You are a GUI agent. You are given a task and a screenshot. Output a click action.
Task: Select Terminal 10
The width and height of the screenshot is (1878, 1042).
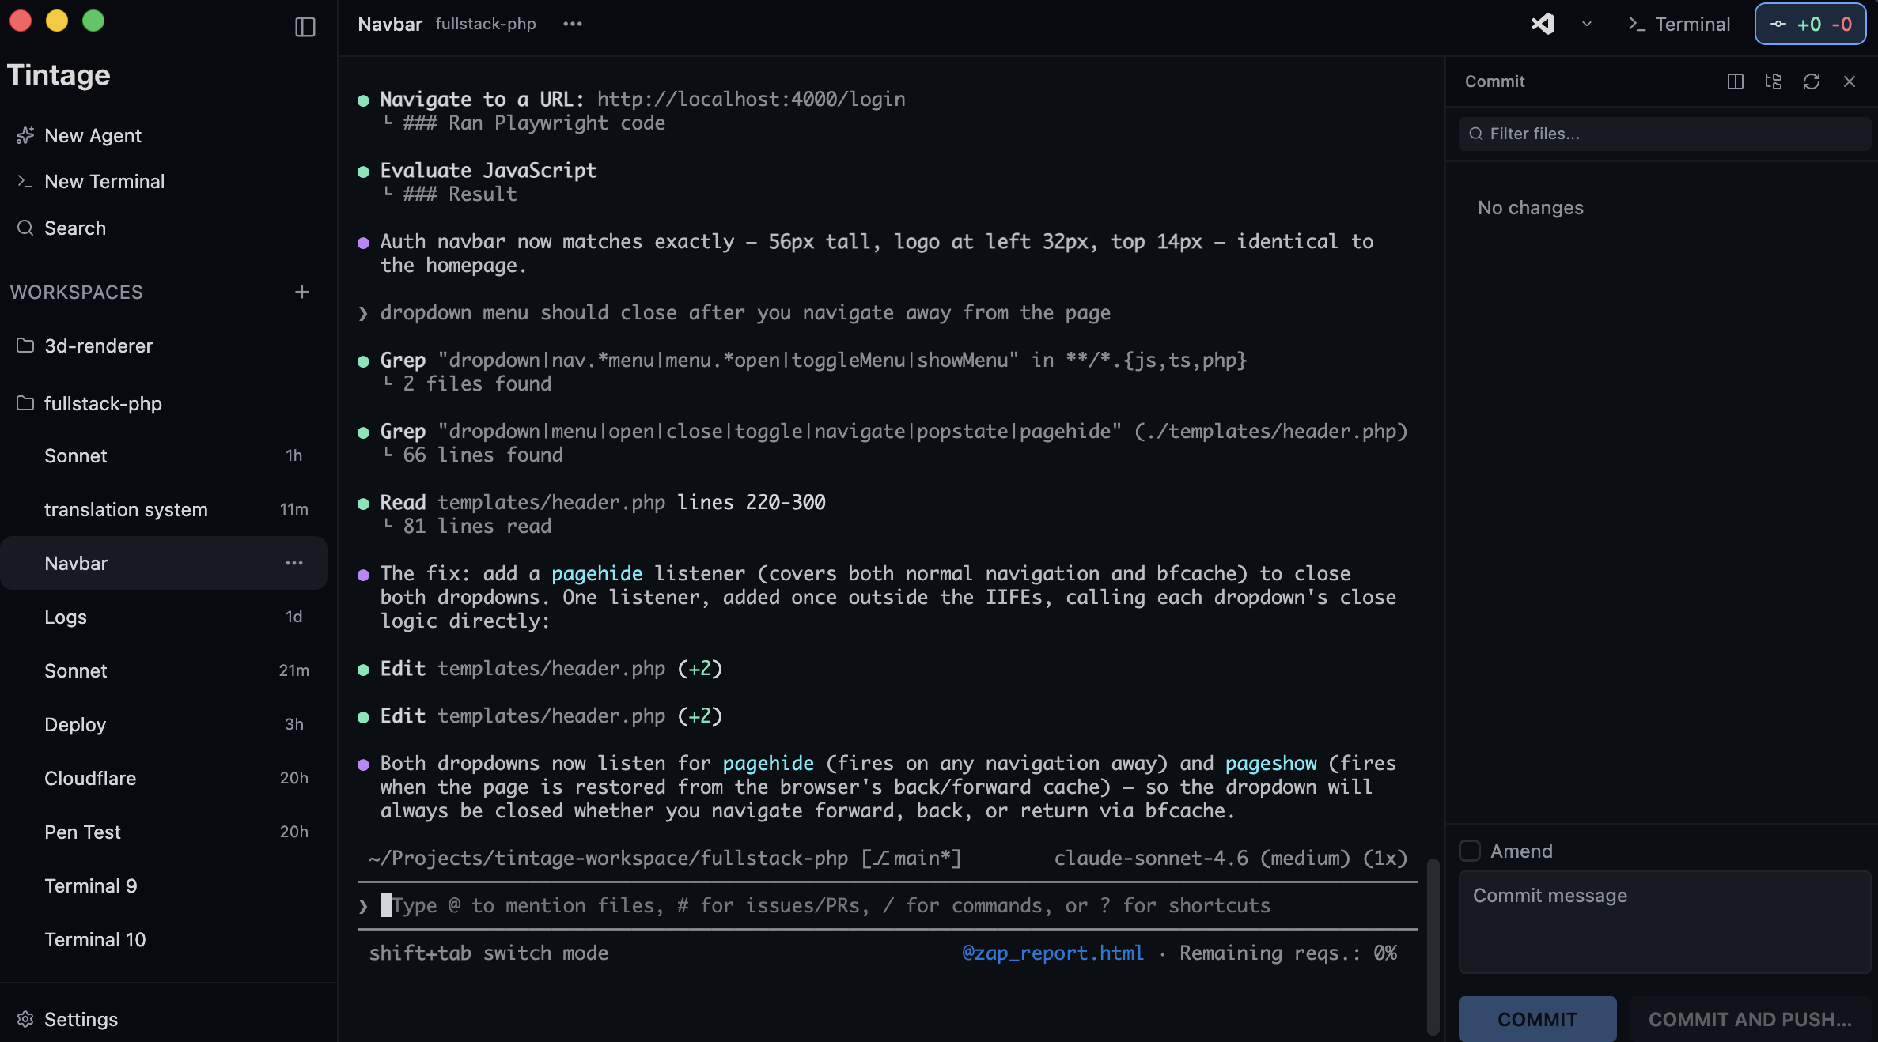[x=164, y=939]
